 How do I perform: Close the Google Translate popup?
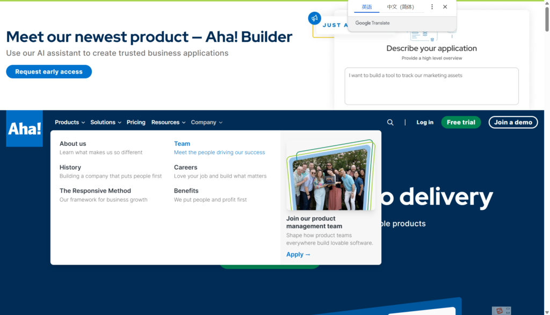[445, 7]
